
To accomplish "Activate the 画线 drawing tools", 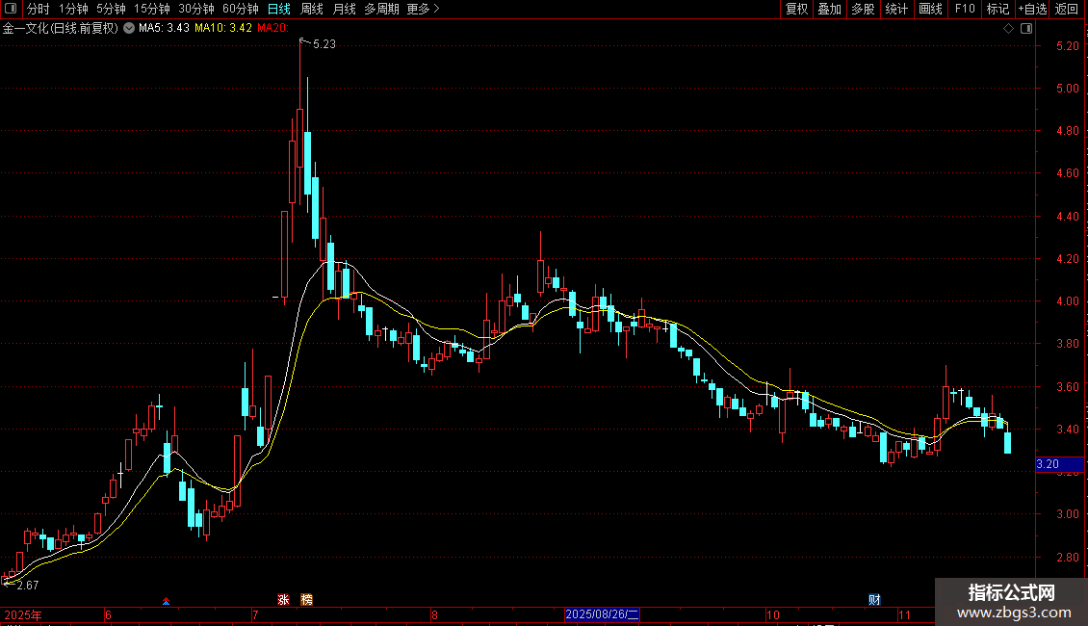I will click(930, 9).
